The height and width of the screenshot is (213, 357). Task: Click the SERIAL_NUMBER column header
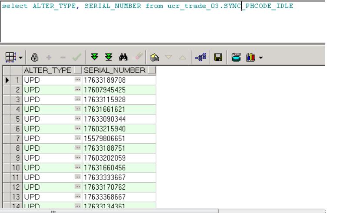pyautogui.click(x=119, y=71)
